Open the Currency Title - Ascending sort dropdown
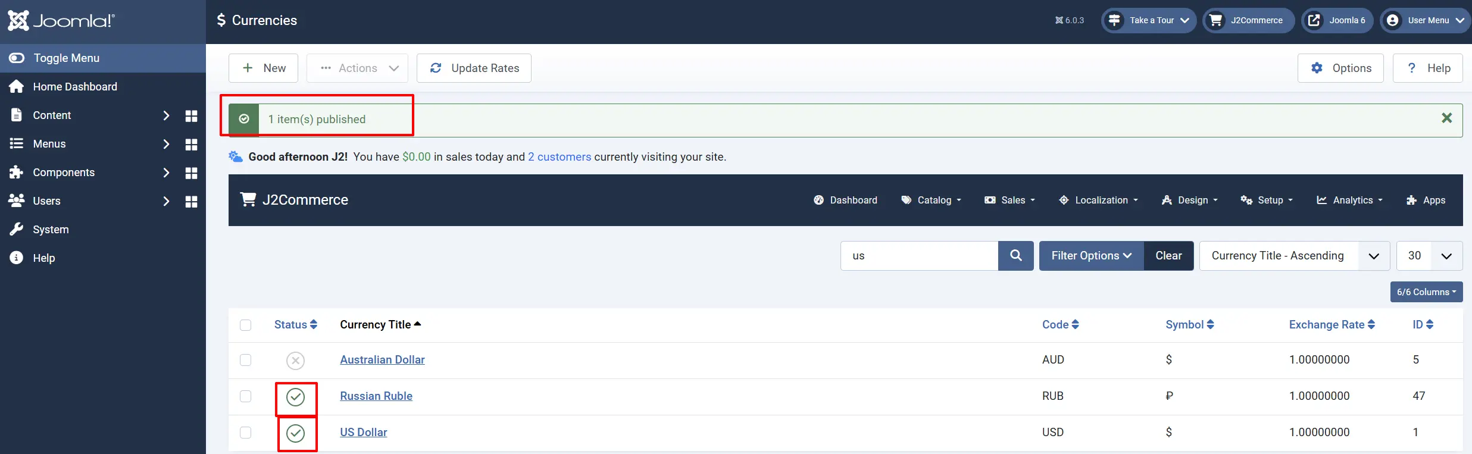 [1295, 256]
